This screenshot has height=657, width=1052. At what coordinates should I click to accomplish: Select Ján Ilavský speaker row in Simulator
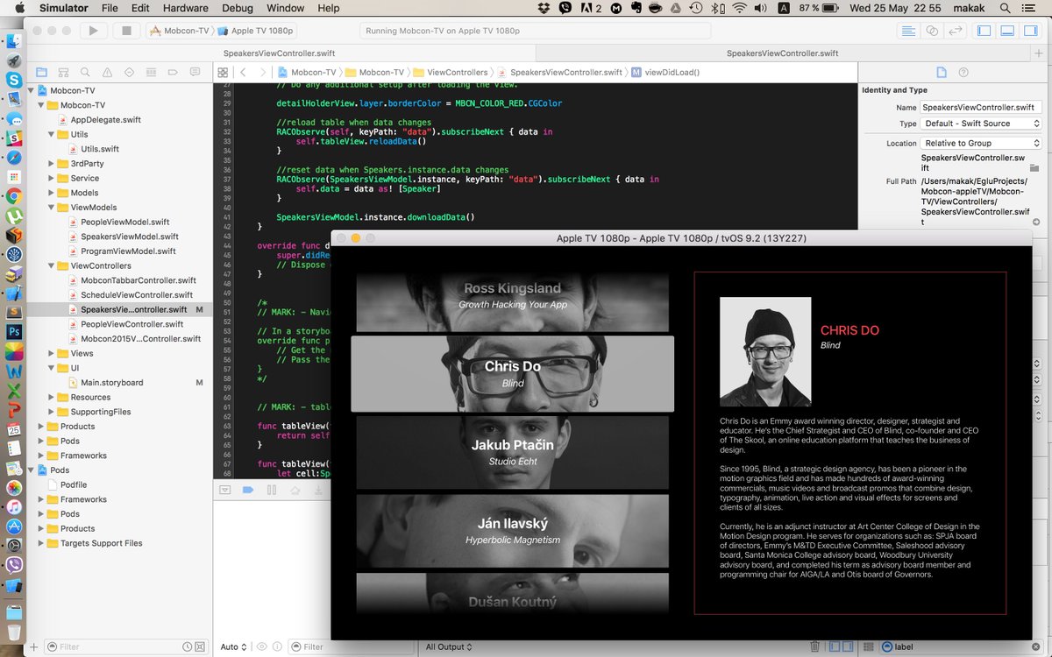click(512, 531)
